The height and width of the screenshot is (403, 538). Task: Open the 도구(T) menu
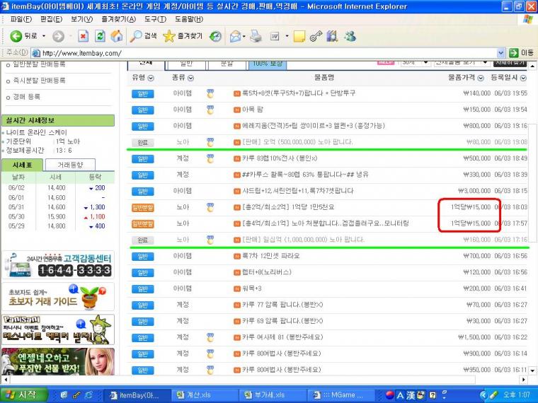coord(155,19)
